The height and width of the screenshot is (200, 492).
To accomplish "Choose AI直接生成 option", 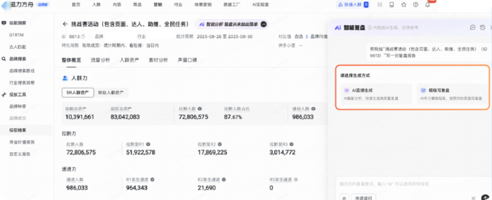I will pos(376,94).
